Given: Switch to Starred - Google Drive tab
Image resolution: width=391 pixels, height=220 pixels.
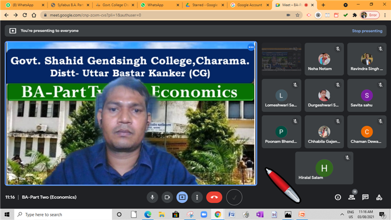Looking at the screenshot, I should (x=204, y=5).
